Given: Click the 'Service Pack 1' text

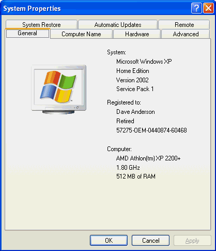Looking at the screenshot, I should [135, 89].
